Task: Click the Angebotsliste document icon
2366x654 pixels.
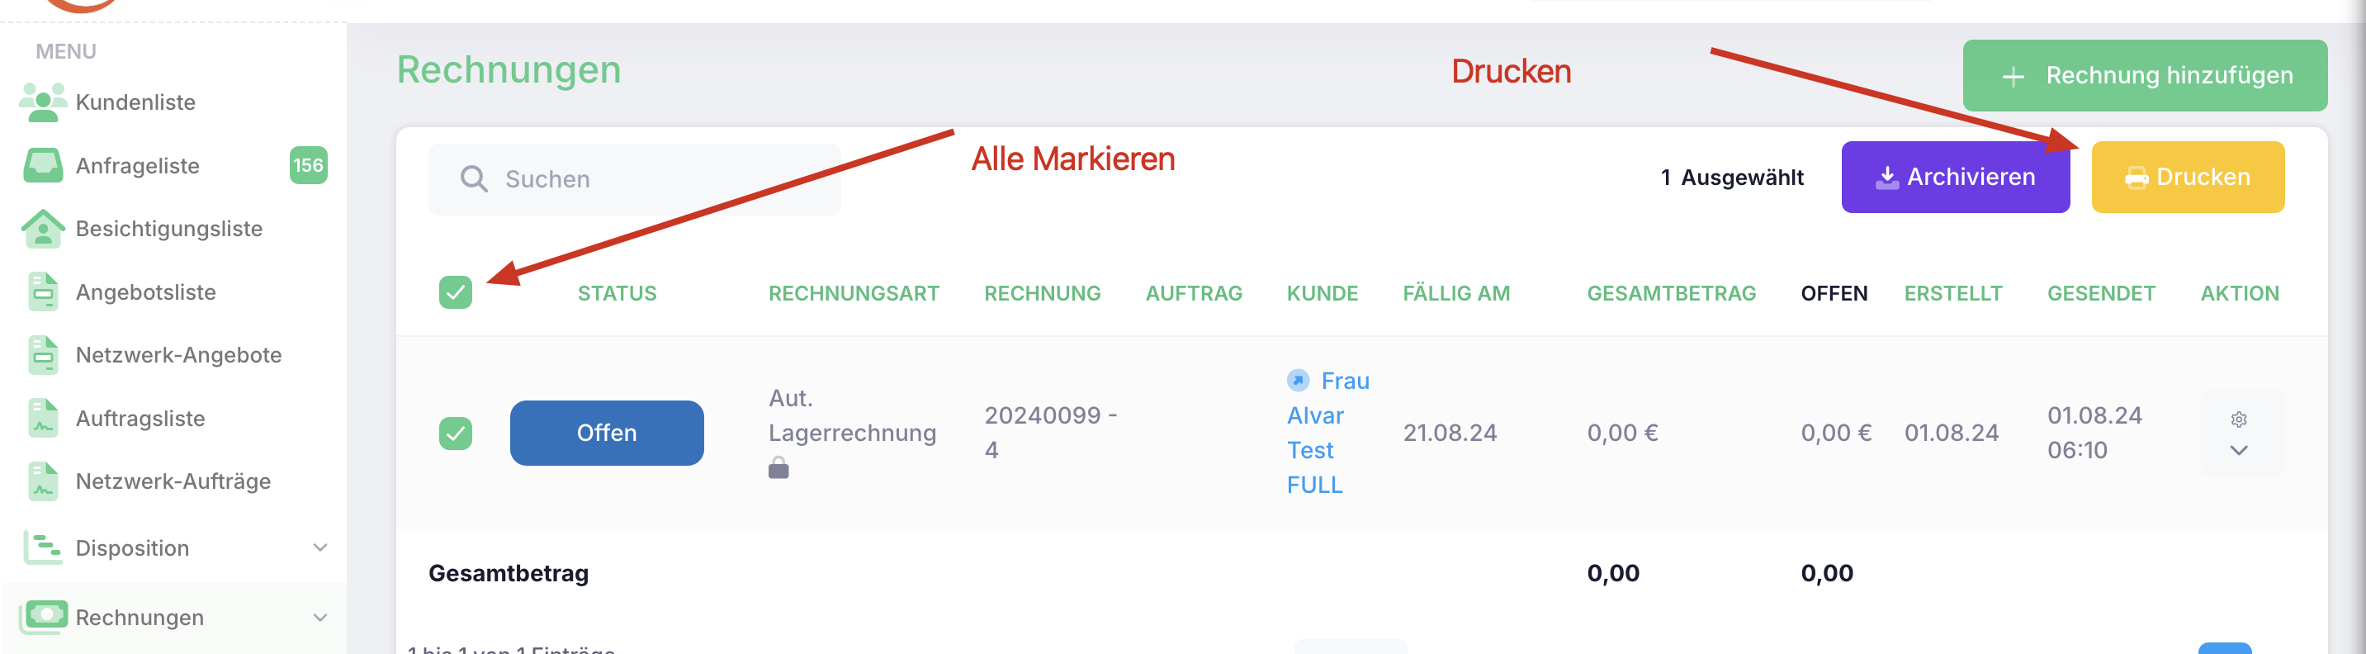Action: tap(43, 292)
